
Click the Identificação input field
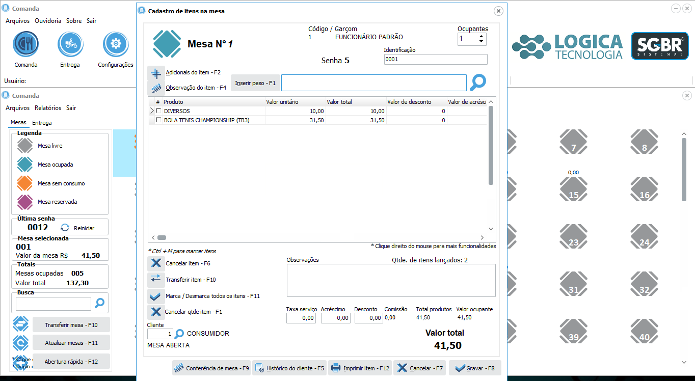tap(436, 59)
